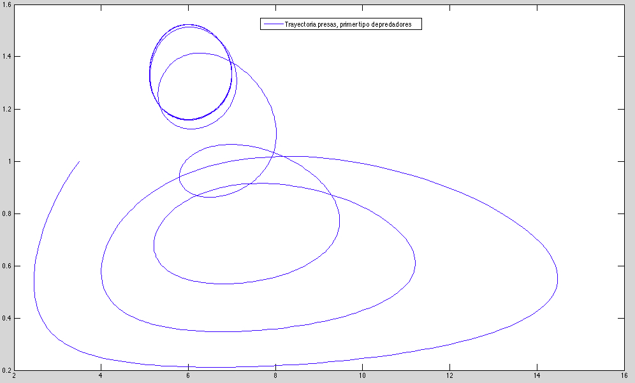Screen dimensions: 635x383
Task: Click the x-axis tick label 12
Action: click(x=449, y=376)
